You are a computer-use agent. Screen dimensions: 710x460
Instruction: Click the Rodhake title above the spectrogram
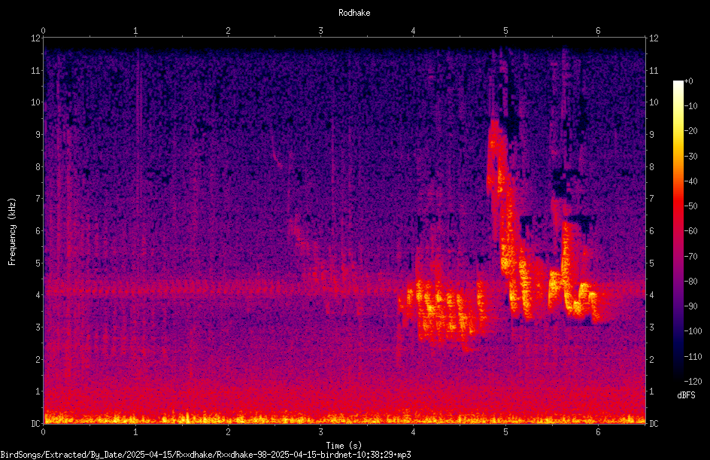coord(354,13)
